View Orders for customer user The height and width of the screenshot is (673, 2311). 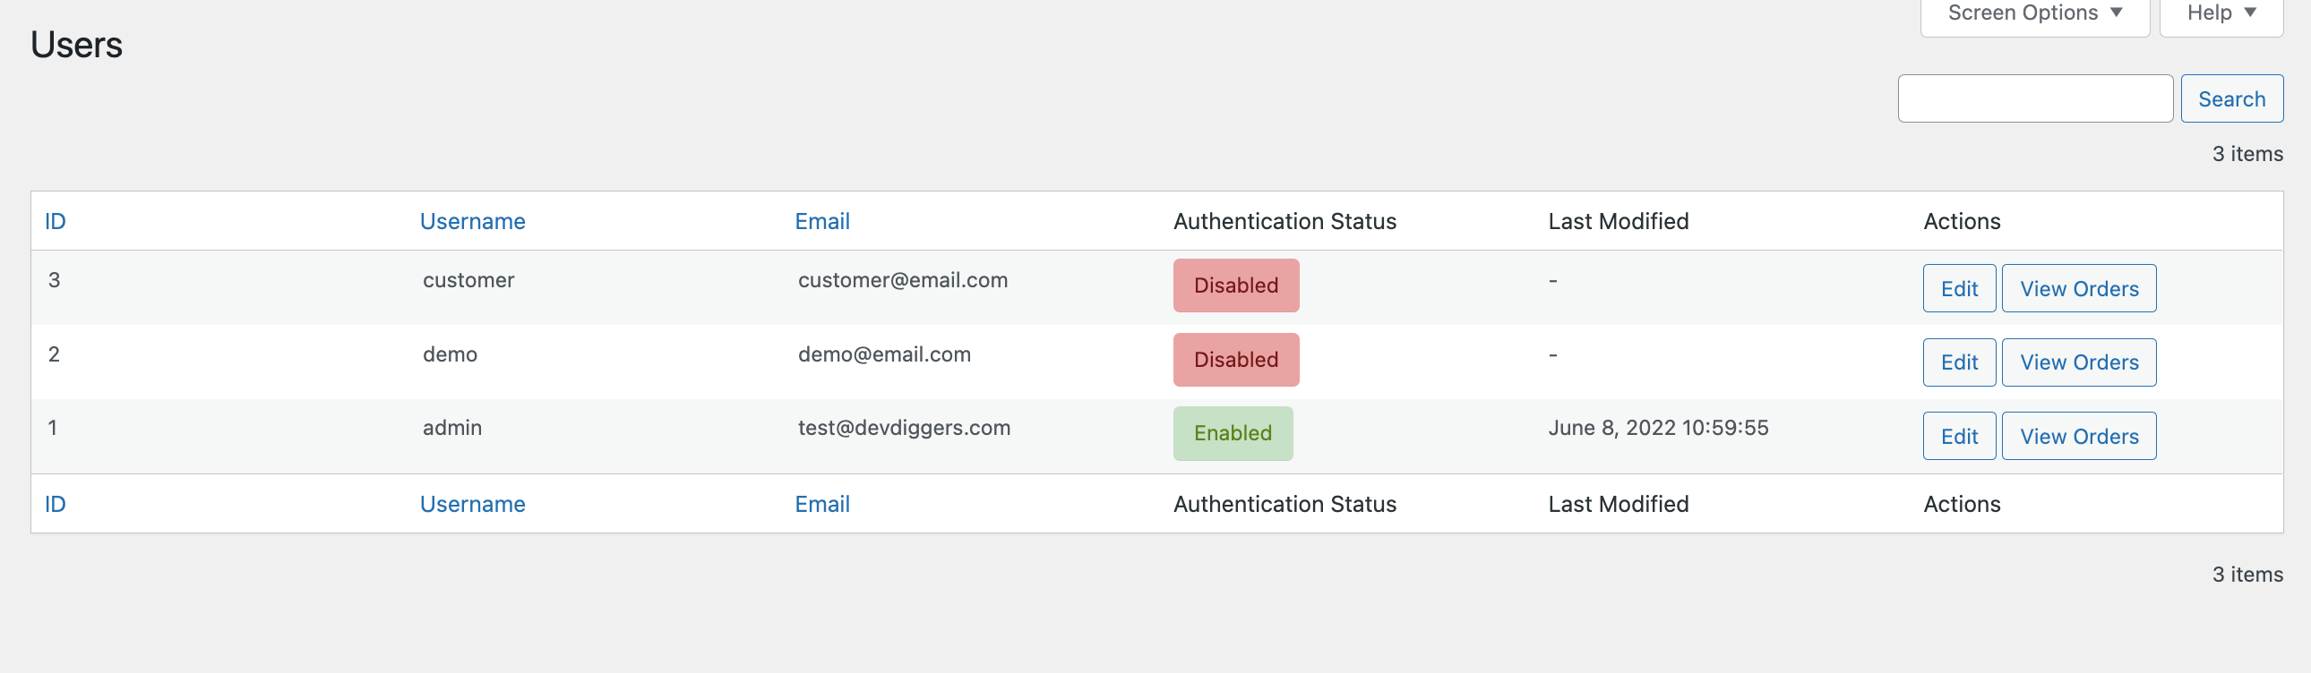pos(2079,288)
